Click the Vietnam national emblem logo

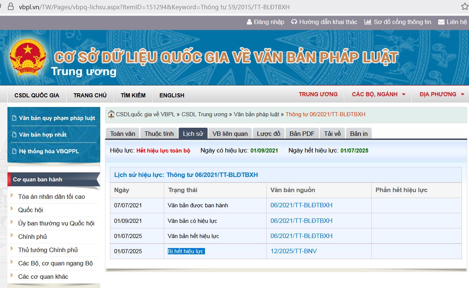27,58
